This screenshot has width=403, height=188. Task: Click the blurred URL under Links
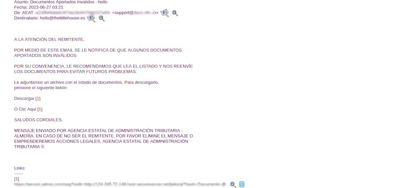coord(120,184)
